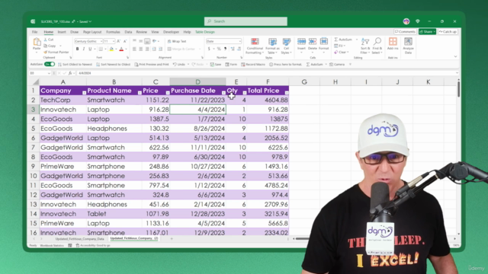
Task: Click Sort Oldest to Newest in quick toolbar
Action: coord(75,64)
